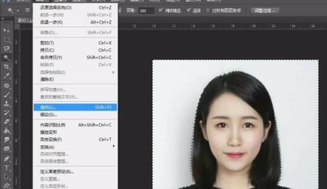Choose 剪切(T) cut menu item
Viewport: 327px width, 189px height.
click(x=75, y=43)
